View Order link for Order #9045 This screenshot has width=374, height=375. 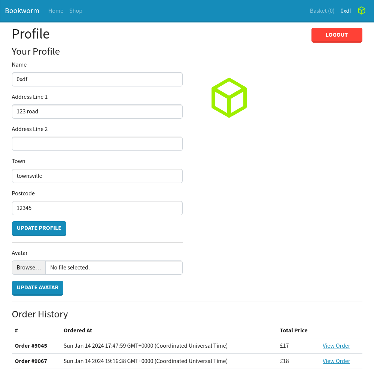336,346
